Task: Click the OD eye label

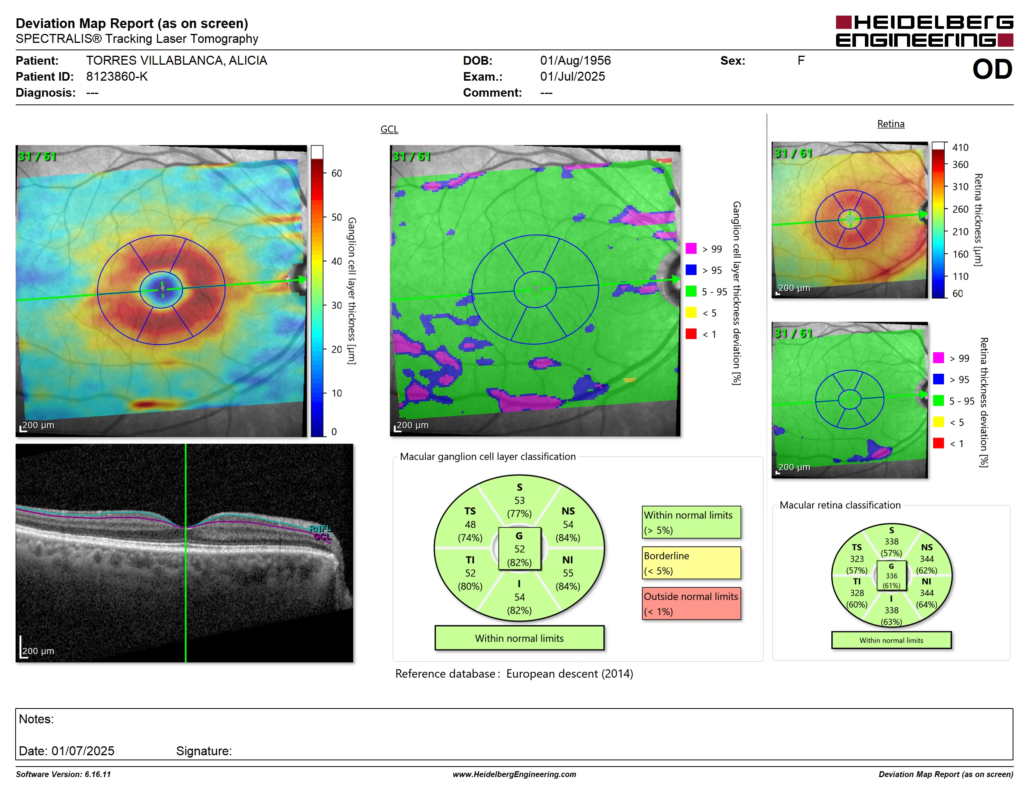Action: 992,70
